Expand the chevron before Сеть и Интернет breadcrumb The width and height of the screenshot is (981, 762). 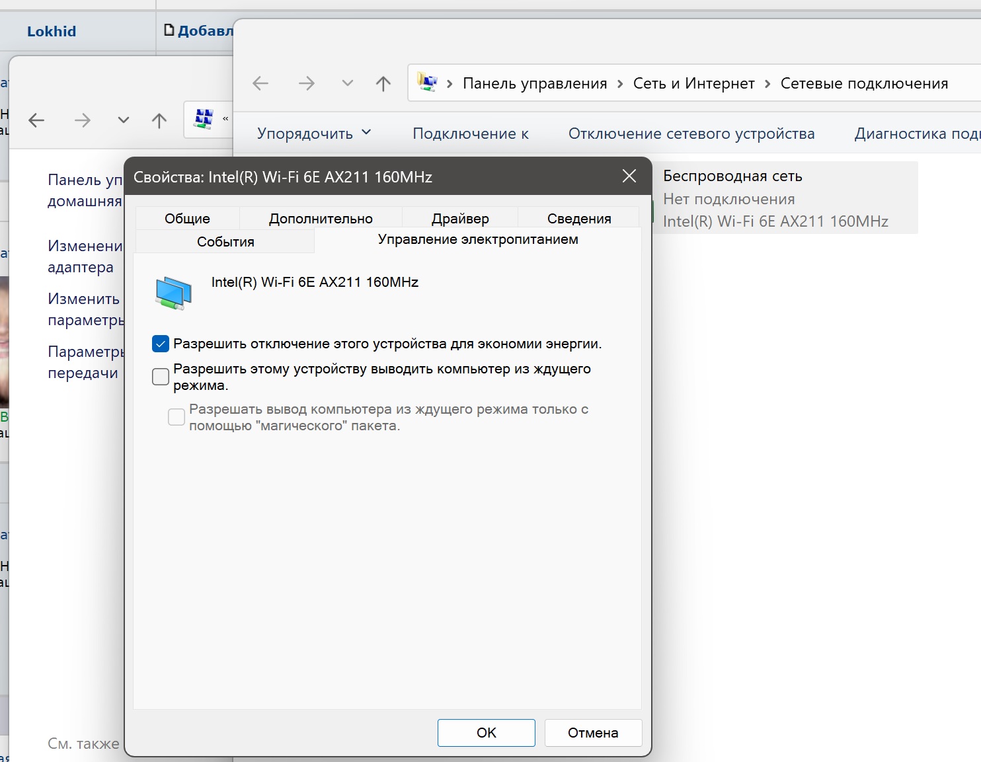point(620,84)
